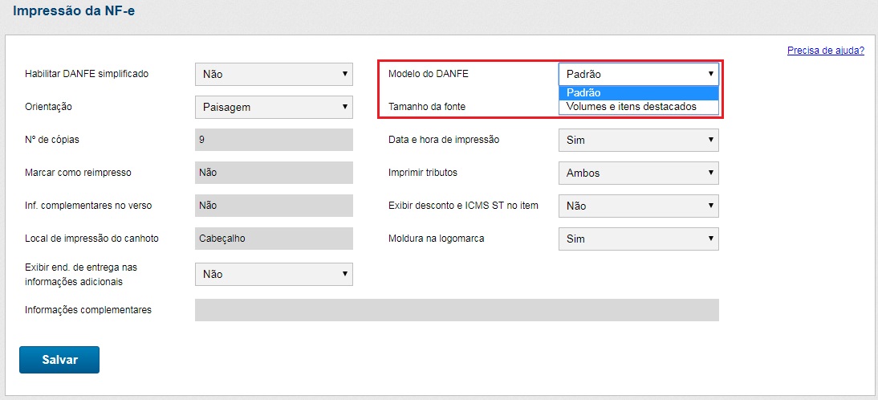Open Data e hora de impressão dropdown
Image resolution: width=878 pixels, height=400 pixels.
pyautogui.click(x=638, y=140)
